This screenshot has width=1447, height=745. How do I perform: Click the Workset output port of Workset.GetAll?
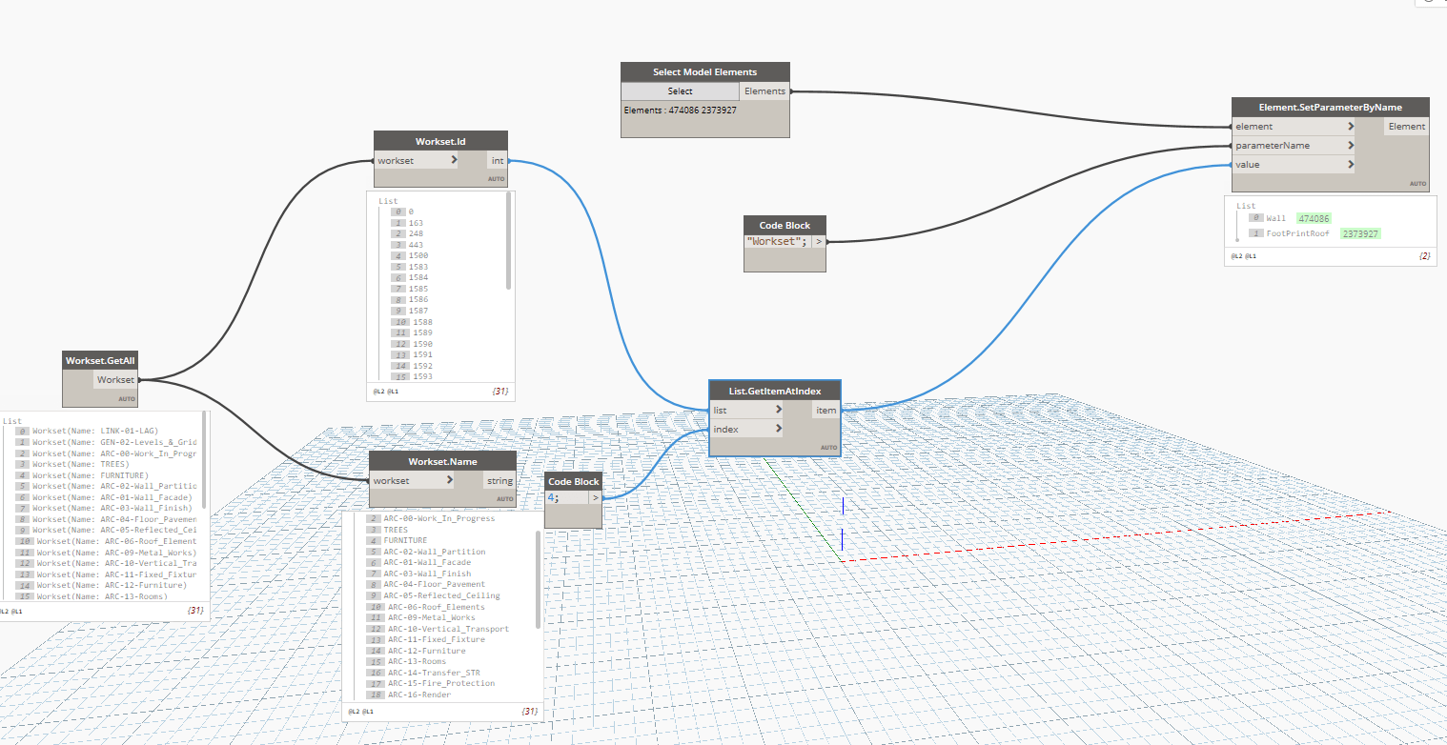(x=116, y=380)
